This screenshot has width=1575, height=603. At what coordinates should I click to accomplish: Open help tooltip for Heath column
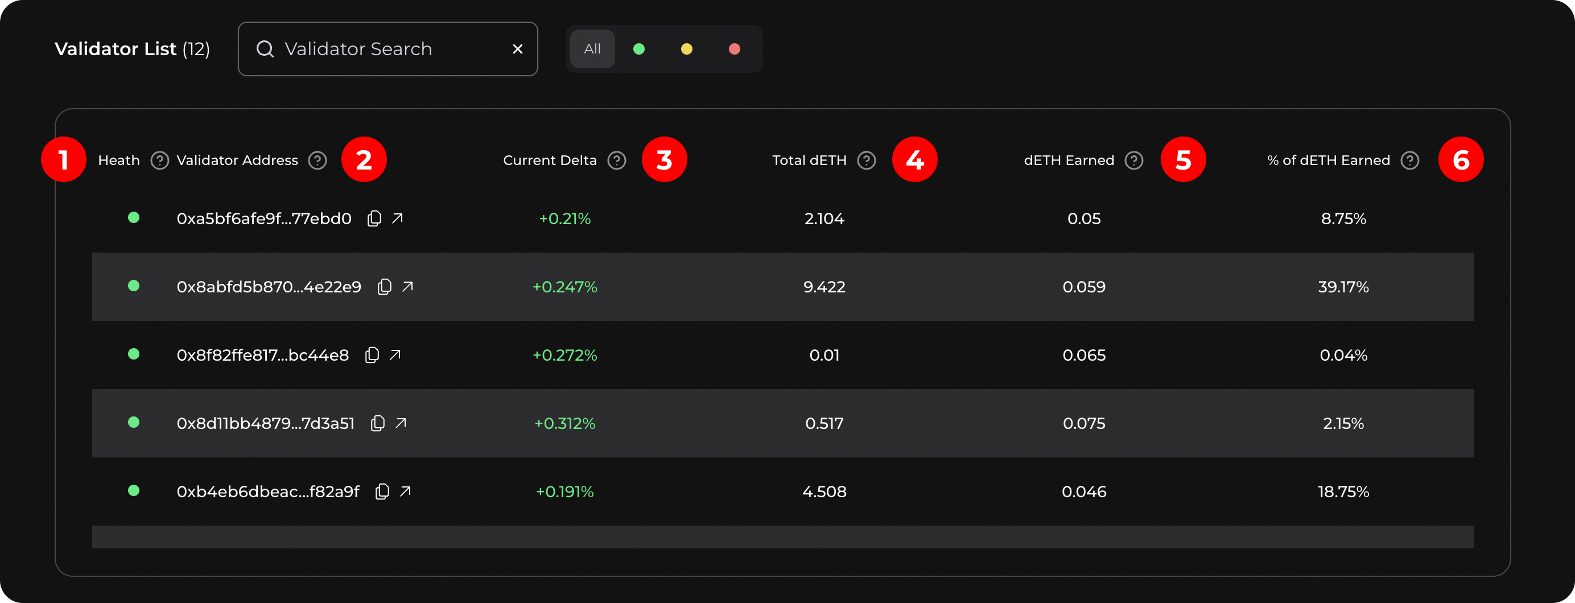point(159,160)
